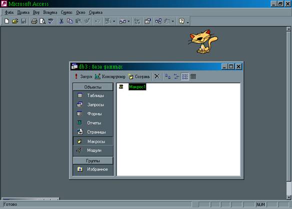Screen dimensions: 292x209
Task: Click the Конструктор button
Action: pyautogui.click(x=110, y=76)
